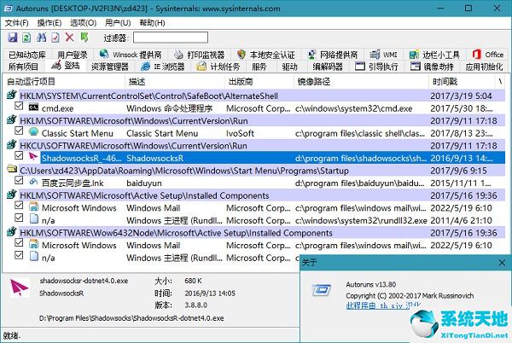The image size is (512, 343).
Task: Switch to the 网络提供商 tab
Action: coord(333,55)
